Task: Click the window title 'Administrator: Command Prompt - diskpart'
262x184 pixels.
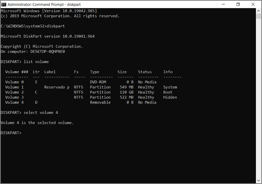Action: [44, 4]
